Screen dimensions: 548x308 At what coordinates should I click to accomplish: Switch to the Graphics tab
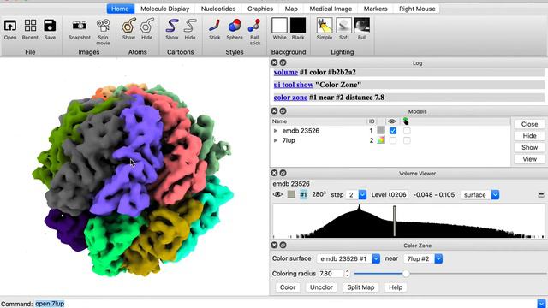pos(260,9)
